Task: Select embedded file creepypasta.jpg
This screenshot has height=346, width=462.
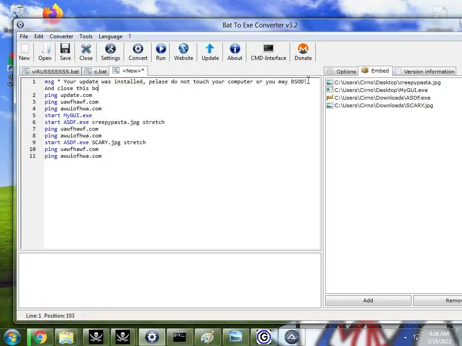Action: pyautogui.click(x=383, y=82)
